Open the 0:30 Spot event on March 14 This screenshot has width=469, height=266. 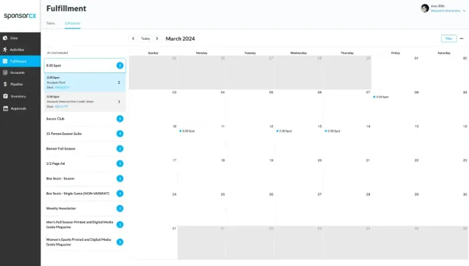[333, 131]
